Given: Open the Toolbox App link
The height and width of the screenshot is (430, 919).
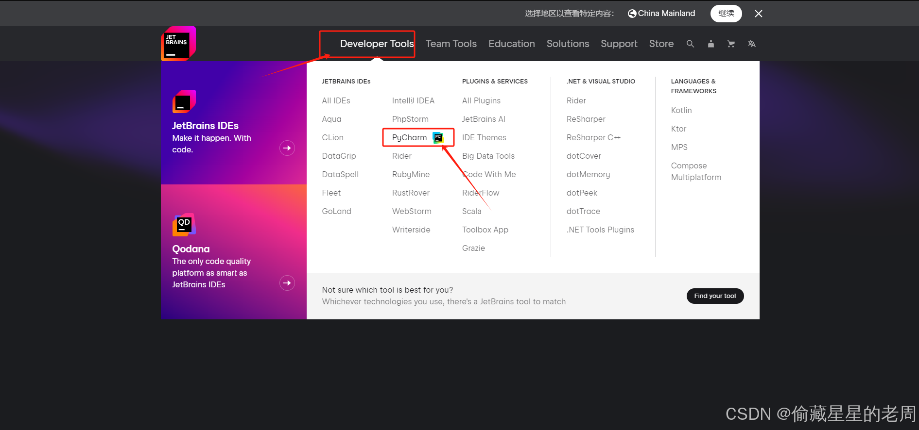Looking at the screenshot, I should [x=485, y=230].
